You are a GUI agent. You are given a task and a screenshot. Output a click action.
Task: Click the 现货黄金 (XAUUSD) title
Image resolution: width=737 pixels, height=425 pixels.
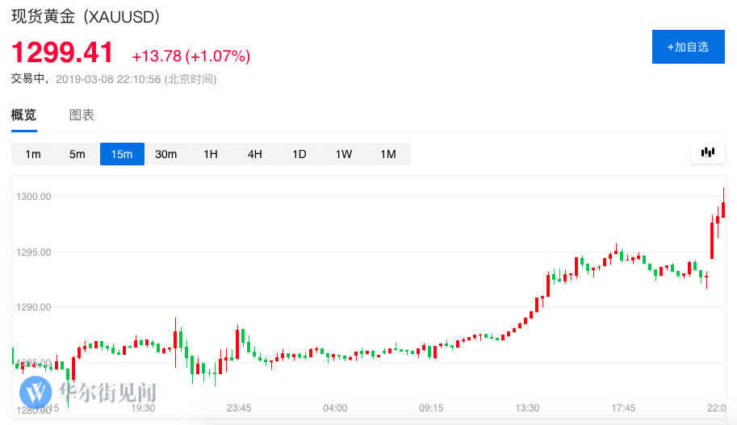click(x=85, y=16)
